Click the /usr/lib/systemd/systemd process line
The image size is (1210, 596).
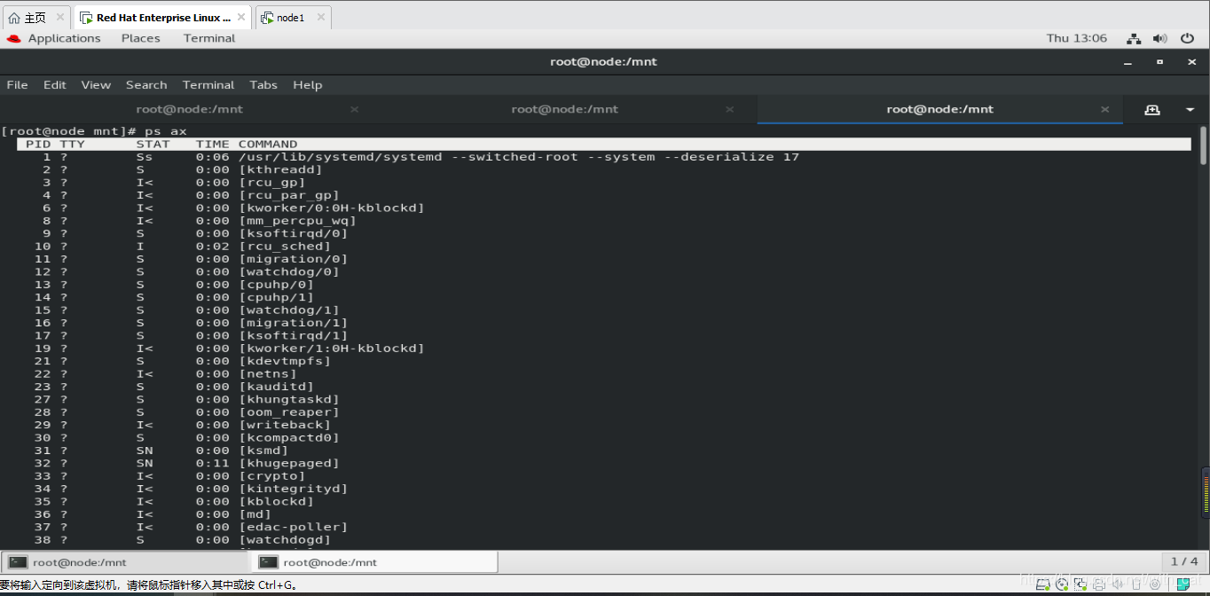tap(519, 157)
